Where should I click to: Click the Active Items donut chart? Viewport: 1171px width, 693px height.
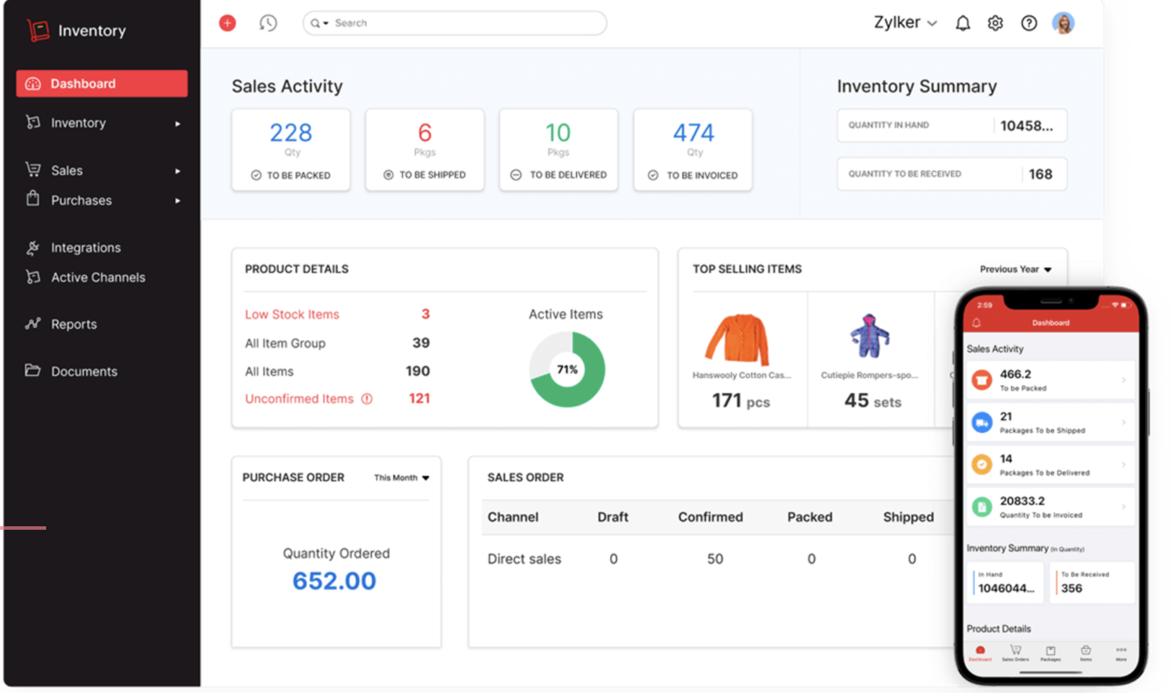(x=567, y=370)
